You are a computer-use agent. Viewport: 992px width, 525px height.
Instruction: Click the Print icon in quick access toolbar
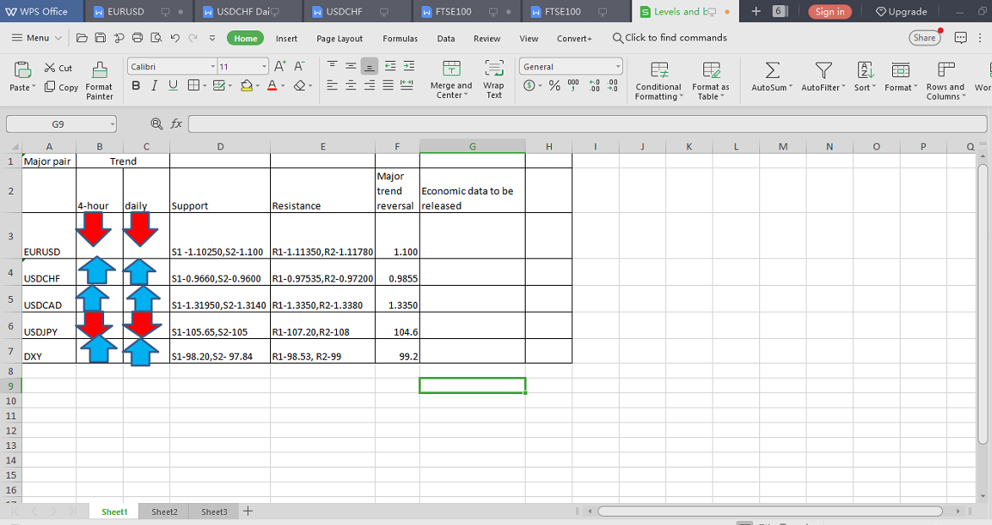coord(137,38)
